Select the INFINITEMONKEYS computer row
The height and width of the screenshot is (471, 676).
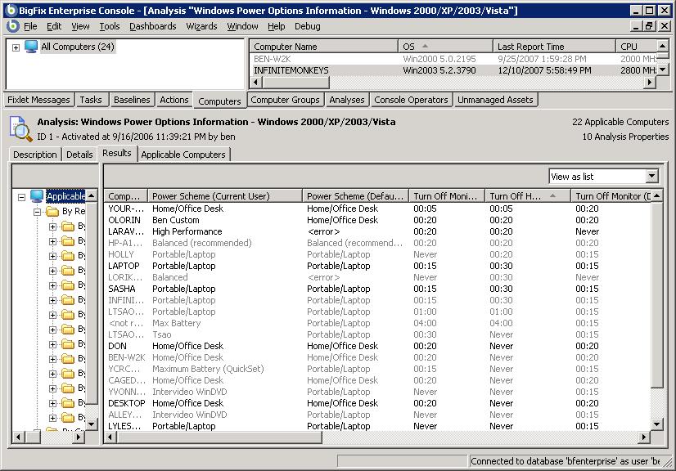pos(453,70)
